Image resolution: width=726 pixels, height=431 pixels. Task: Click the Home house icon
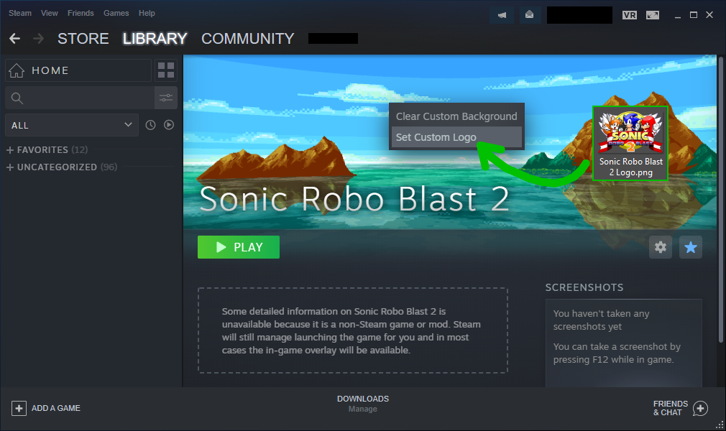click(x=17, y=70)
